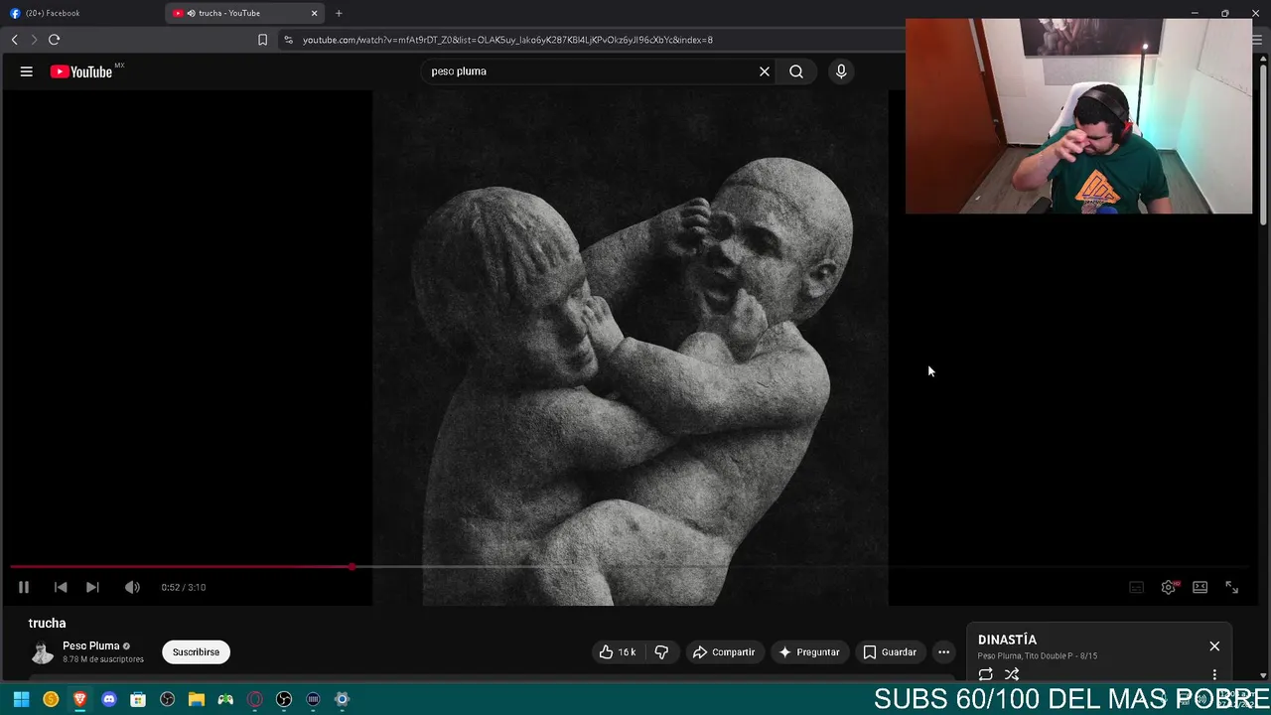Open Brave from the taskbar
Viewport: 1271px width, 715px height.
(x=80, y=699)
